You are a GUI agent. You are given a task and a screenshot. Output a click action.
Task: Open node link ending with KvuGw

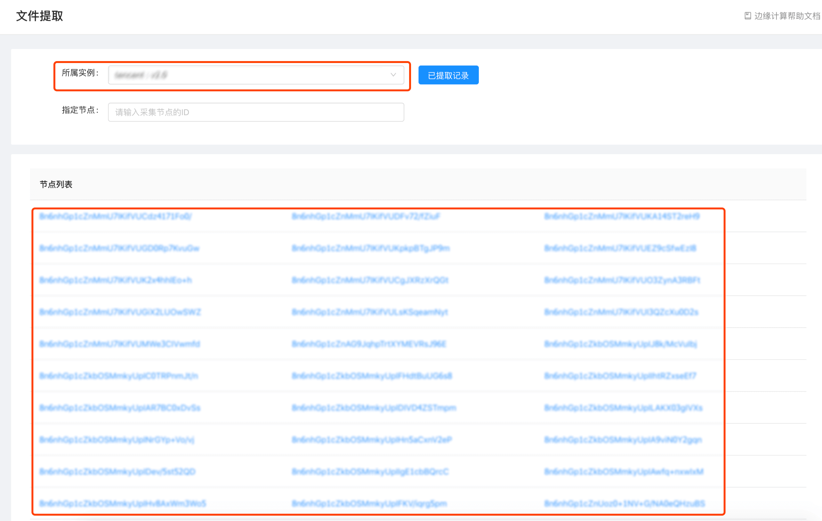point(119,248)
